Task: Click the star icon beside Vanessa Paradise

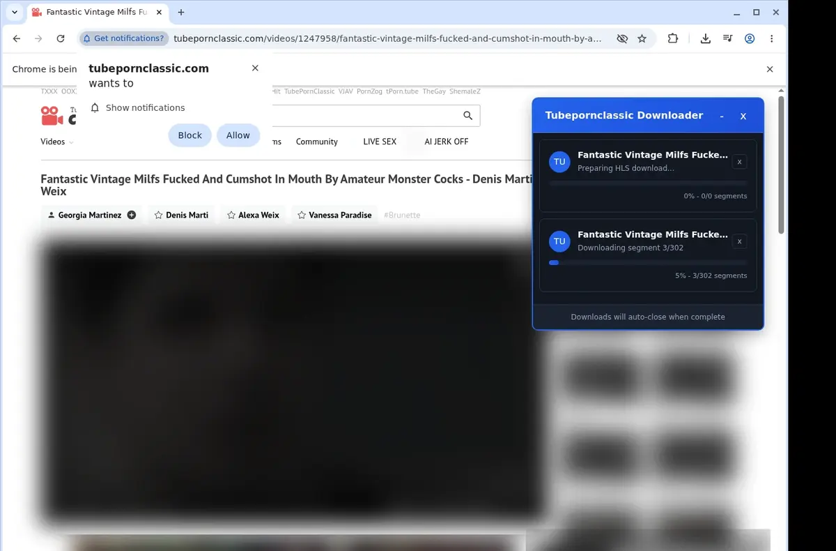Action: [x=302, y=215]
